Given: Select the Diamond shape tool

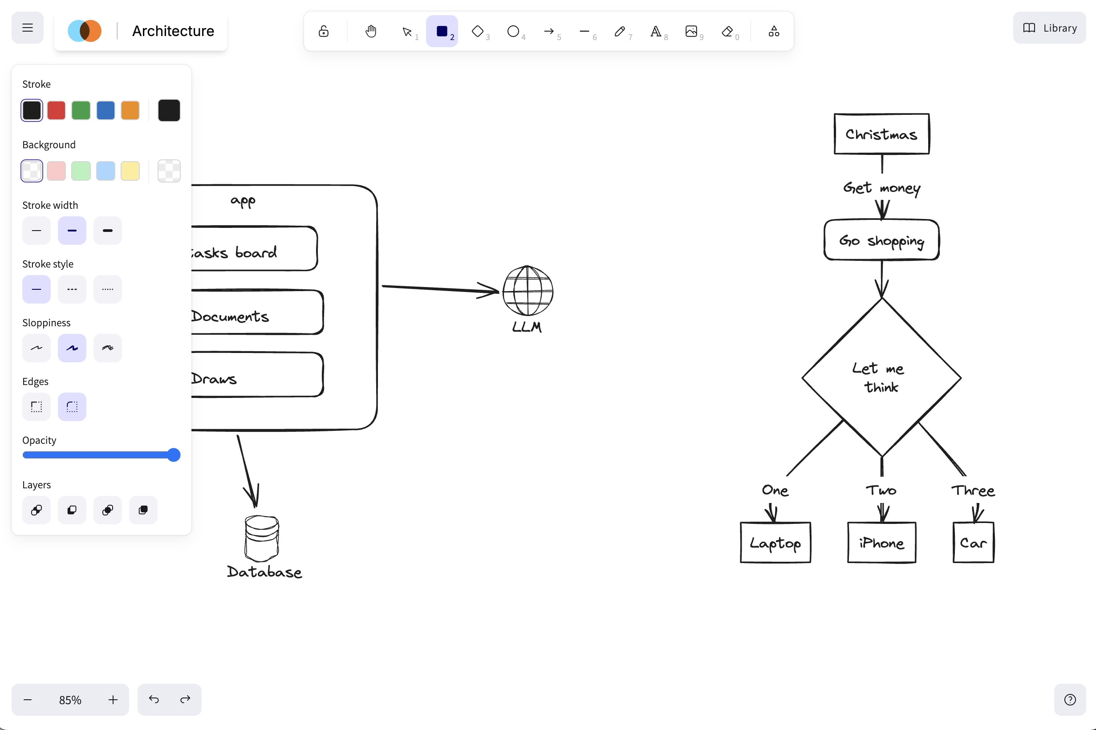Looking at the screenshot, I should pos(478,31).
